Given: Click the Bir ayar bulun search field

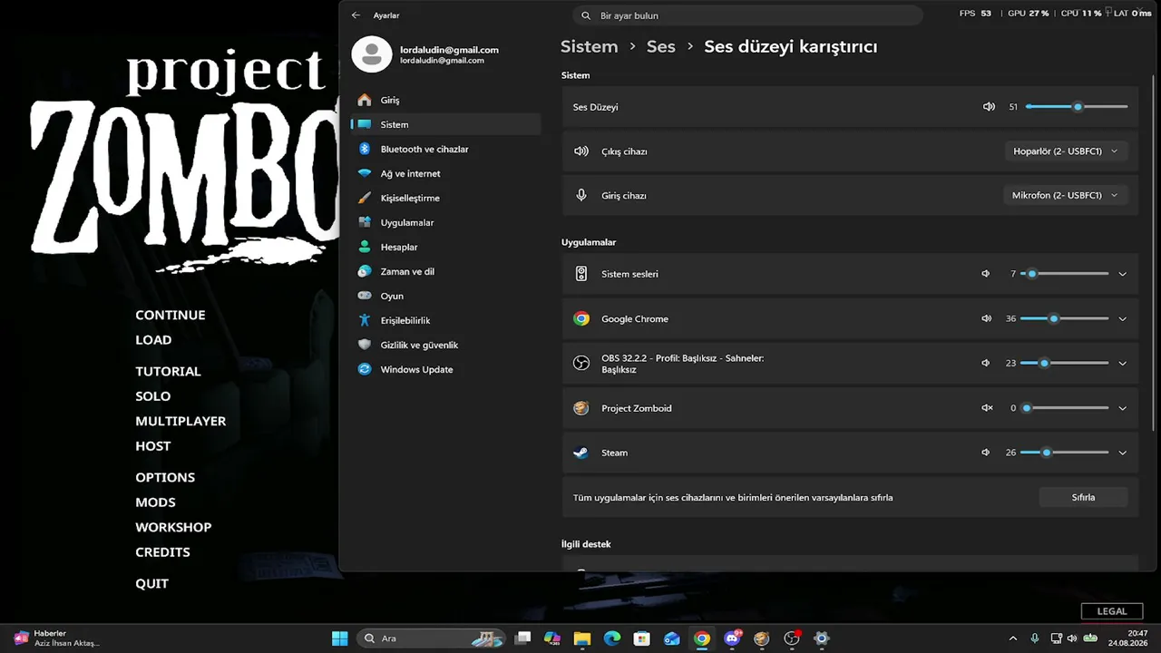Looking at the screenshot, I should coord(747,15).
